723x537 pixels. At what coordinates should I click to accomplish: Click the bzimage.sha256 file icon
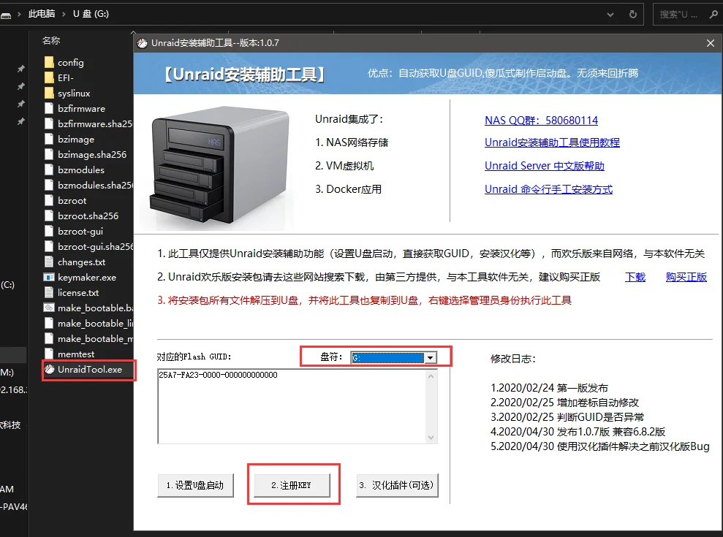click(49, 154)
